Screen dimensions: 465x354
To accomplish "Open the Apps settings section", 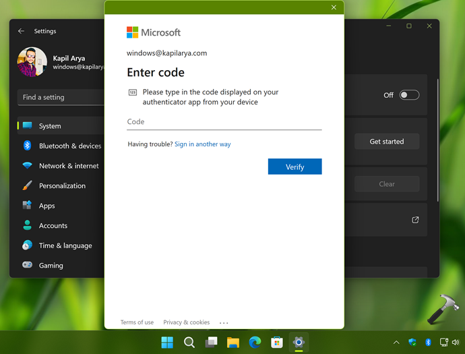I will point(46,206).
